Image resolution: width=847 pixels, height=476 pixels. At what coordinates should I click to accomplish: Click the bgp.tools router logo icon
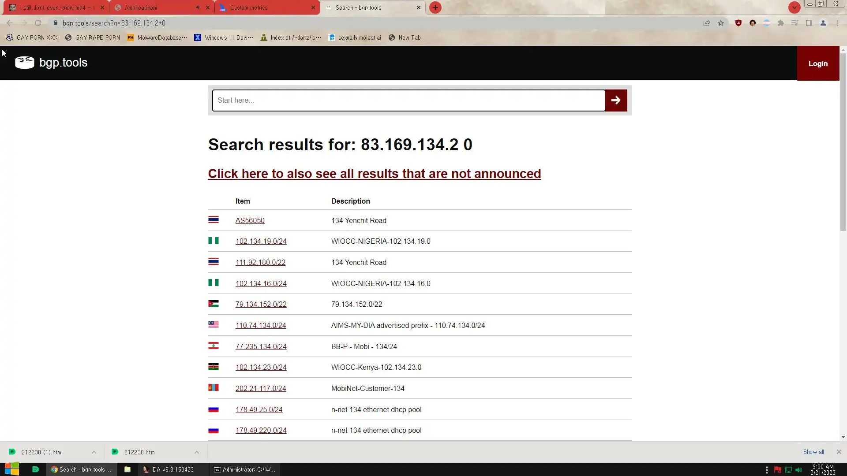point(24,63)
